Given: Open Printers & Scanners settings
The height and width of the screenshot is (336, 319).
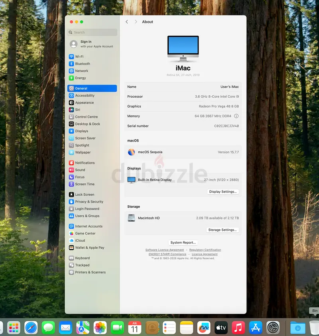Looking at the screenshot, I should 92,272.
